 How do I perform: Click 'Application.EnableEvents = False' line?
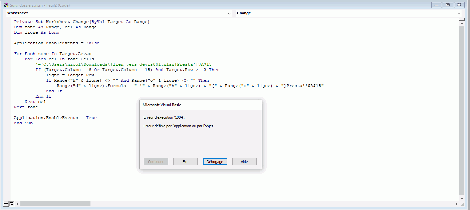point(57,43)
